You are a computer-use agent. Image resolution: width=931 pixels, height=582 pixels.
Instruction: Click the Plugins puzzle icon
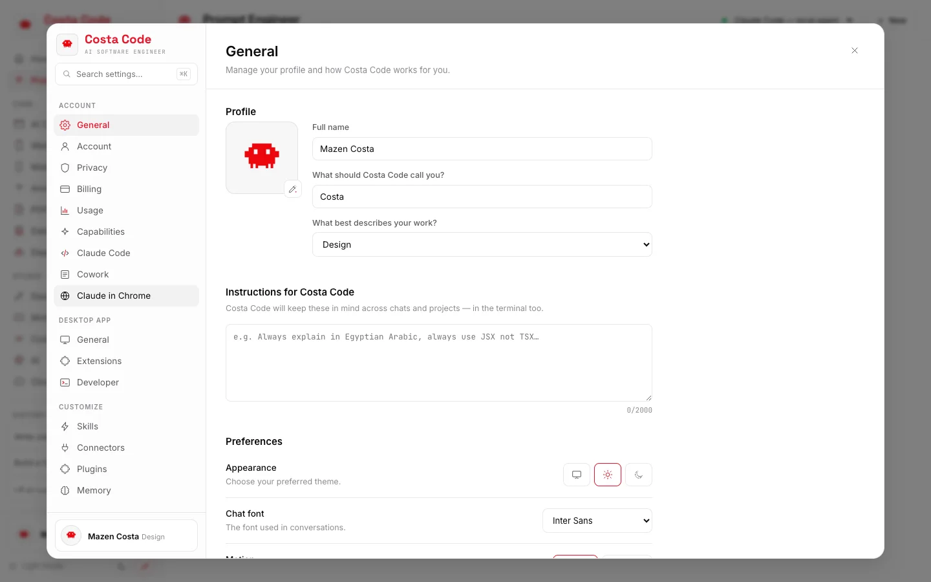(65, 469)
